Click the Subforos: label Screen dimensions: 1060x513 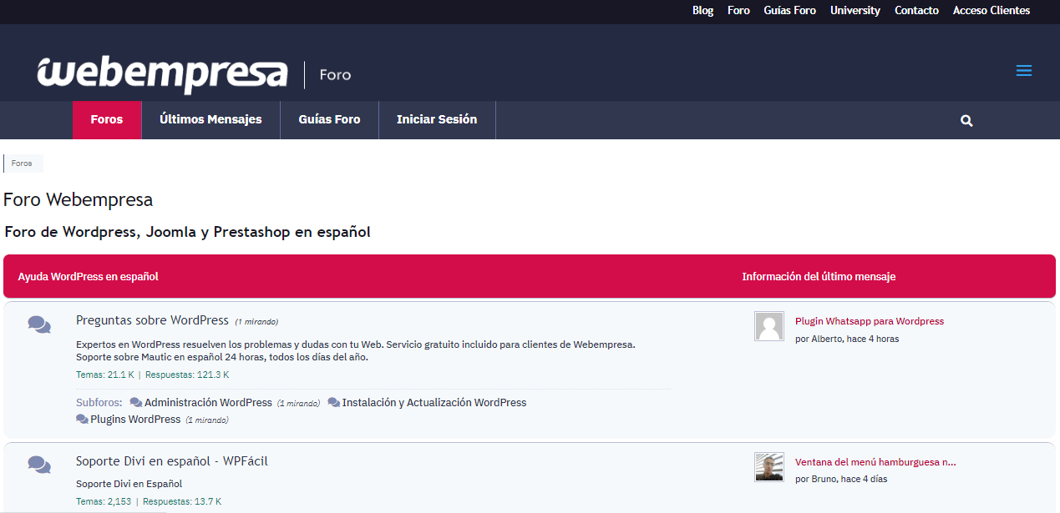(99, 403)
